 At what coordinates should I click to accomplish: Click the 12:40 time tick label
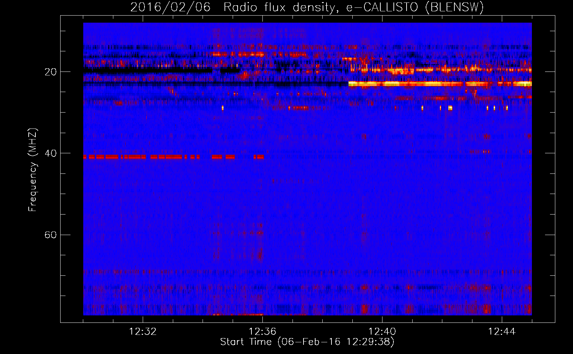point(382,332)
